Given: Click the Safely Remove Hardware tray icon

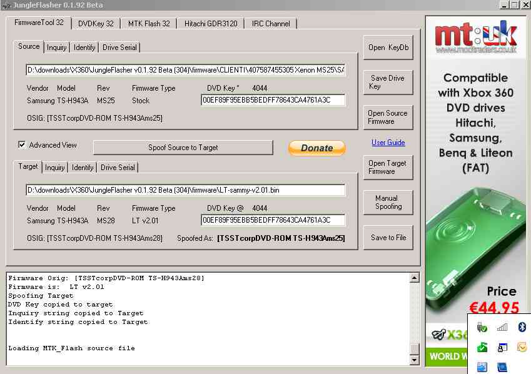Looking at the screenshot, I should (482, 327).
